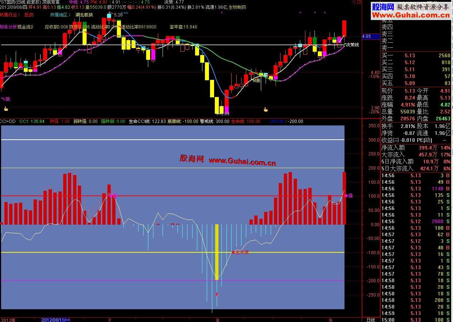Click the 14:58 trade row with volume 200 S
The image size is (453, 322).
[x=416, y=300]
